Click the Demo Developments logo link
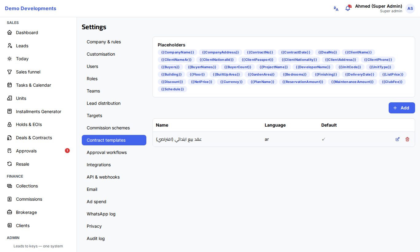 tap(30, 9)
